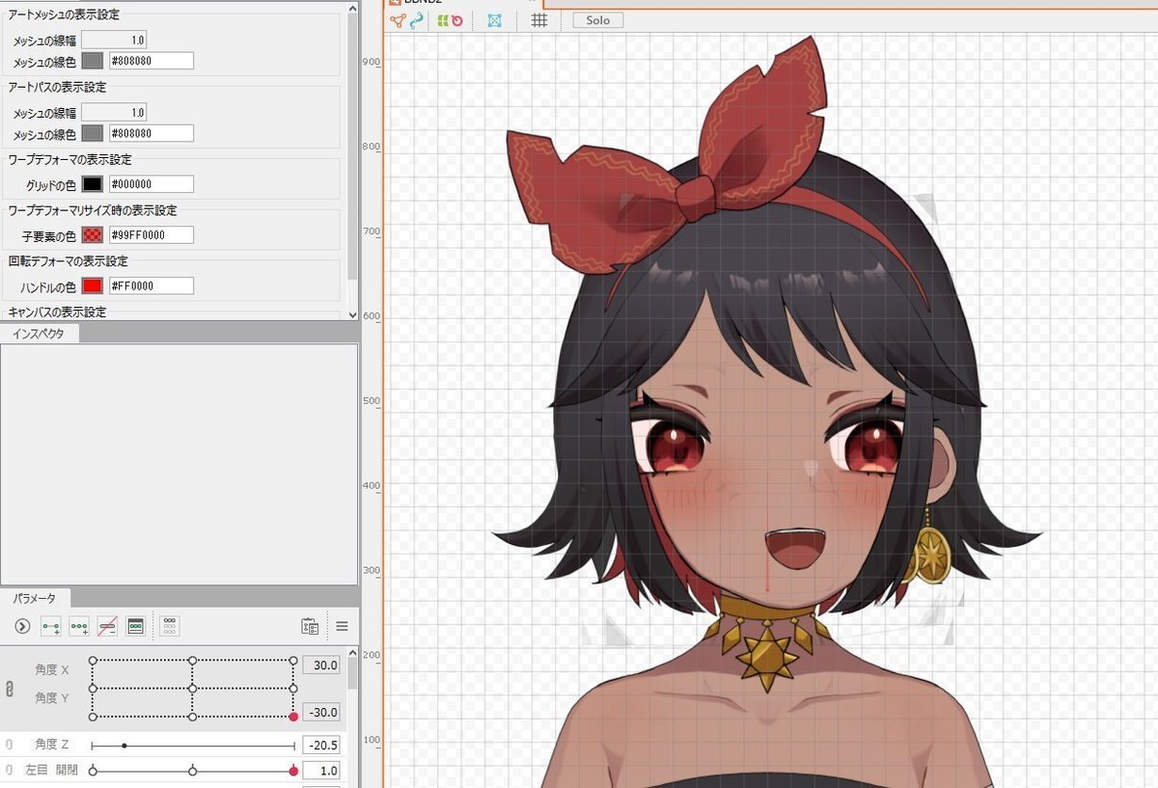Toggle the link icon beside 左目 開閉
The width and height of the screenshot is (1158, 788).
[x=10, y=771]
